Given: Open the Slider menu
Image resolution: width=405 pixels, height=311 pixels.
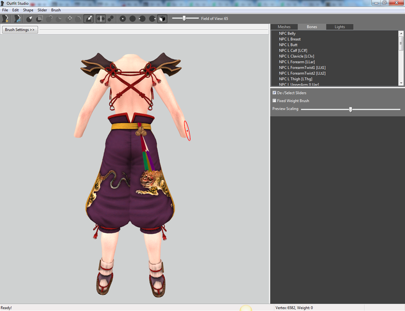Looking at the screenshot, I should click(x=42, y=10).
